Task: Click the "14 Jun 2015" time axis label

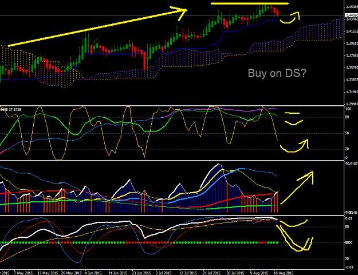Action: tap(117, 273)
